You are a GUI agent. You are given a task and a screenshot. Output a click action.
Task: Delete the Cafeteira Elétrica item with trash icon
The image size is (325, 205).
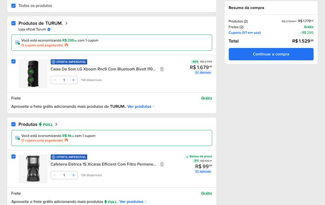162,164
